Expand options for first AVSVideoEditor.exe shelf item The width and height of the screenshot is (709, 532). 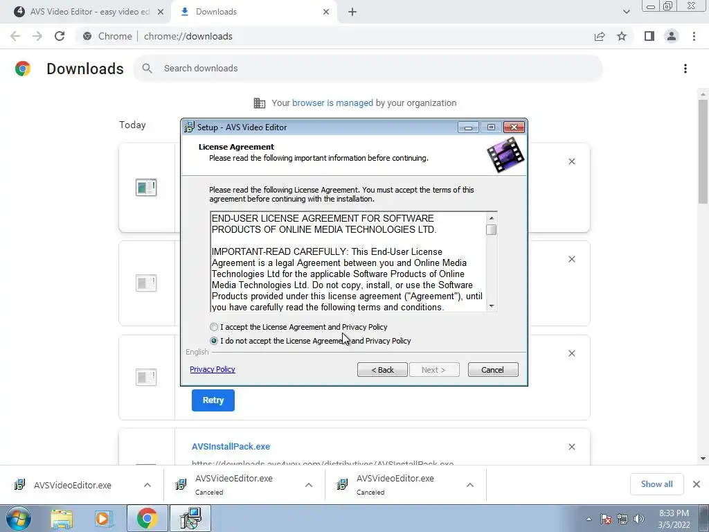click(x=147, y=485)
